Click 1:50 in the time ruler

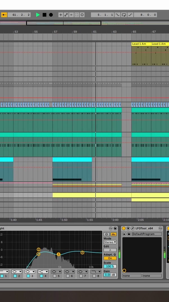click(64, 220)
